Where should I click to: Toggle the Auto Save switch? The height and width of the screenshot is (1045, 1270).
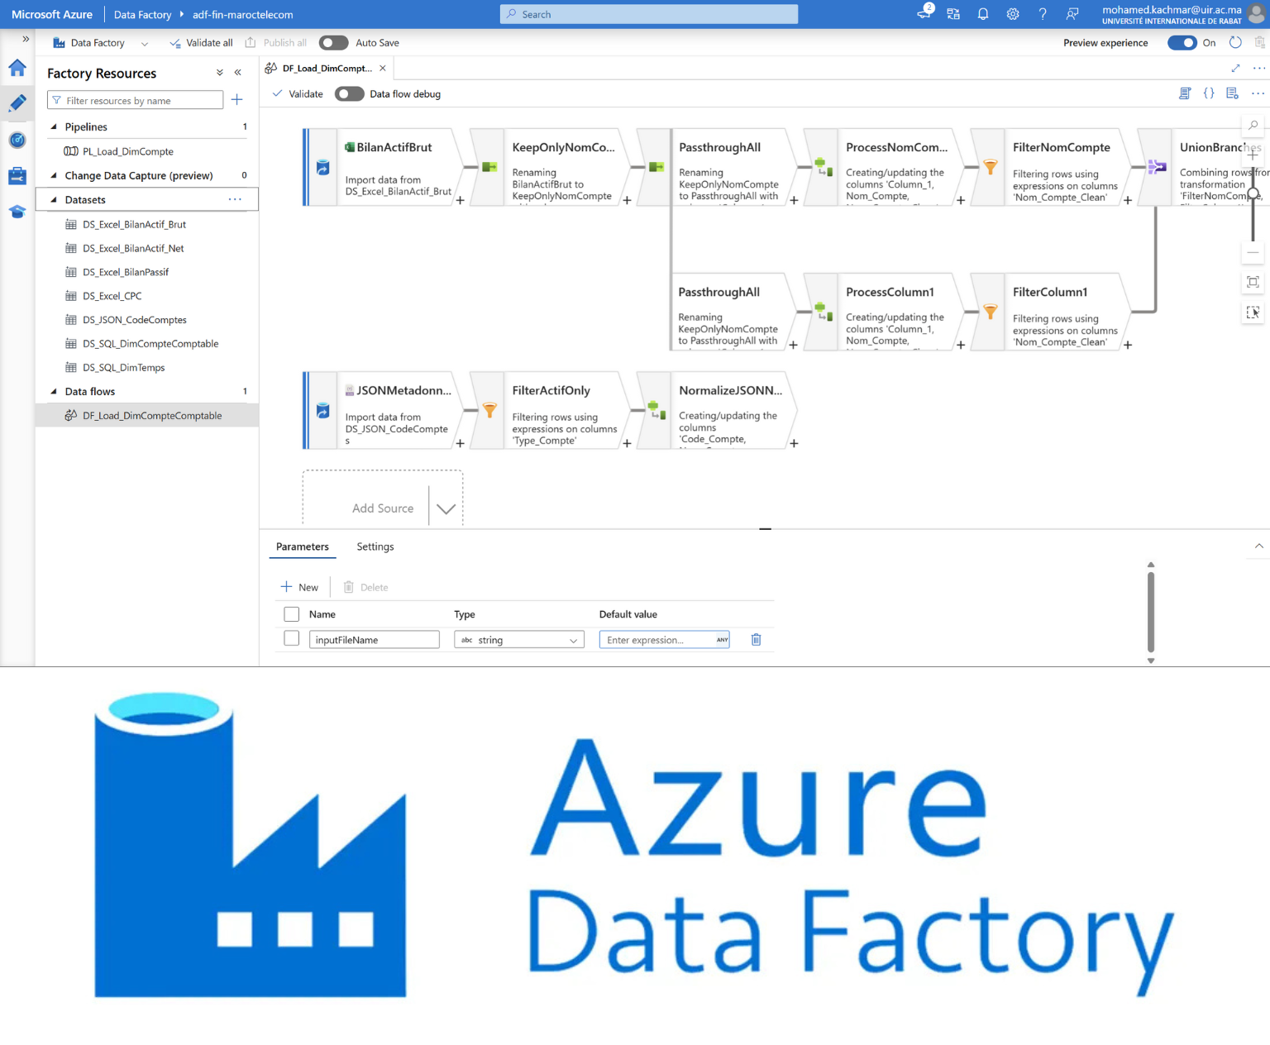click(333, 43)
